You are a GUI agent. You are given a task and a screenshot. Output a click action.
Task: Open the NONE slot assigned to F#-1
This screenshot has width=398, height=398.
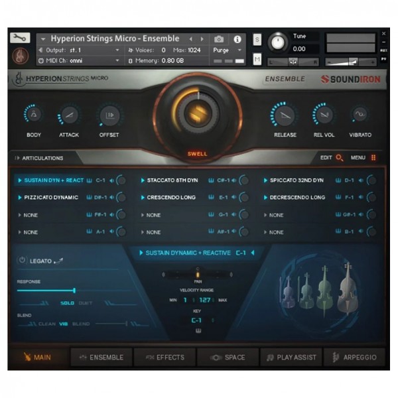pos(31,215)
